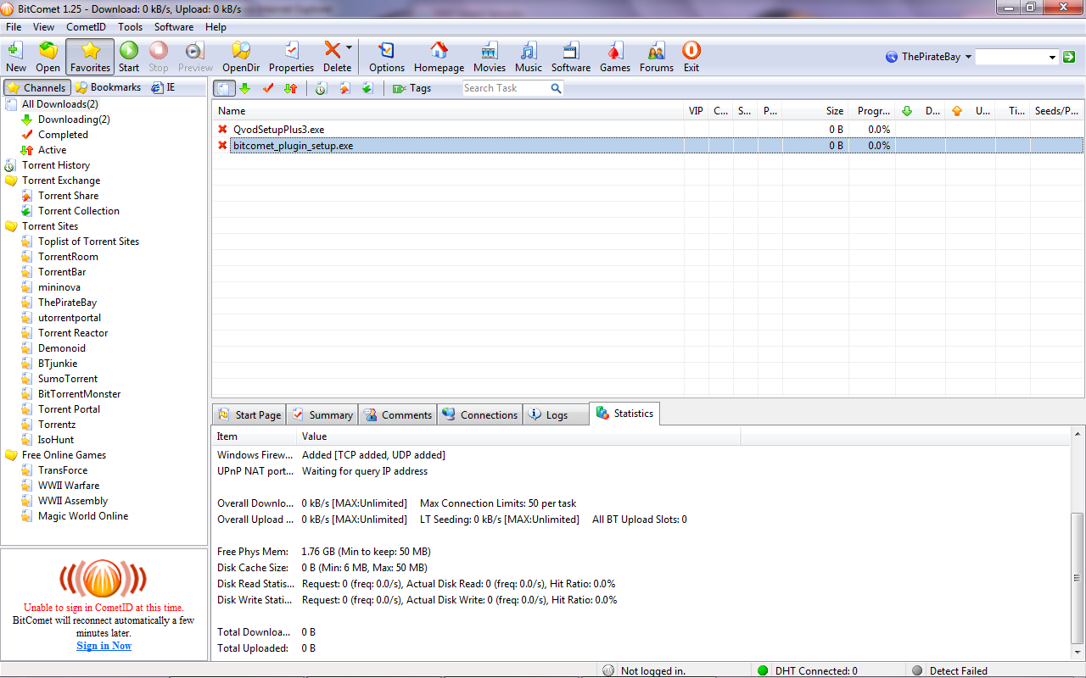Filter the list to downloading tasks (green arrow)
The height and width of the screenshot is (678, 1086).
point(245,88)
